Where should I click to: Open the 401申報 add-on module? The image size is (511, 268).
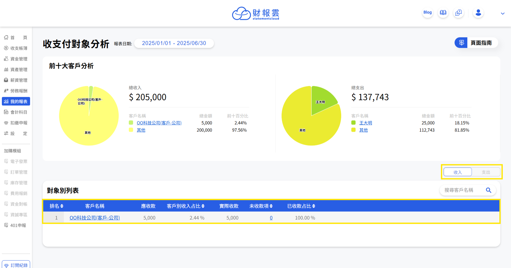click(16, 225)
